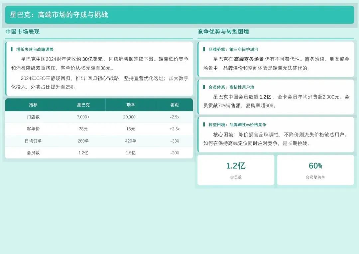Image resolution: width=359 pixels, height=254 pixels.
Task: Select the 280单 cell
Action: (83, 141)
